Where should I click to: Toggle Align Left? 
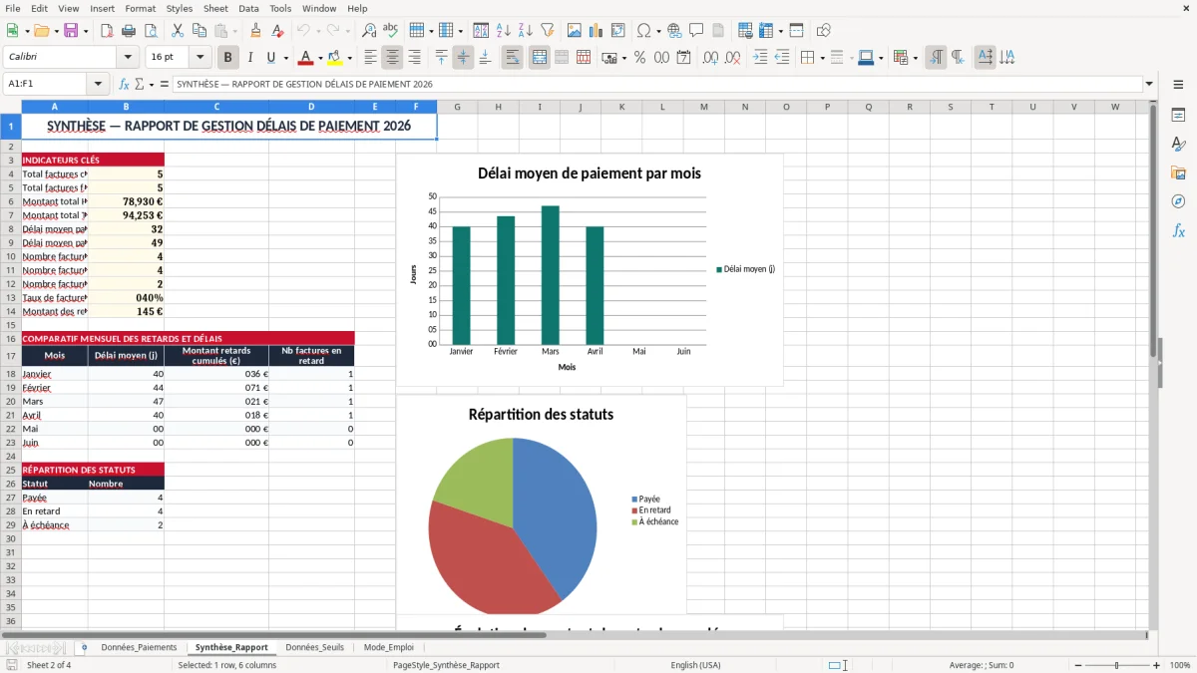[x=370, y=58]
